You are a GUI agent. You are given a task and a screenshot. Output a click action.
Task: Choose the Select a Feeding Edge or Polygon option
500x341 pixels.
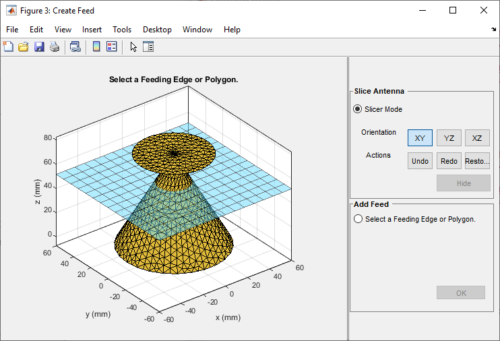pyautogui.click(x=358, y=219)
